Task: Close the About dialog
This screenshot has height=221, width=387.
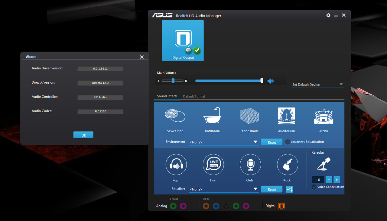Action: pos(142,57)
